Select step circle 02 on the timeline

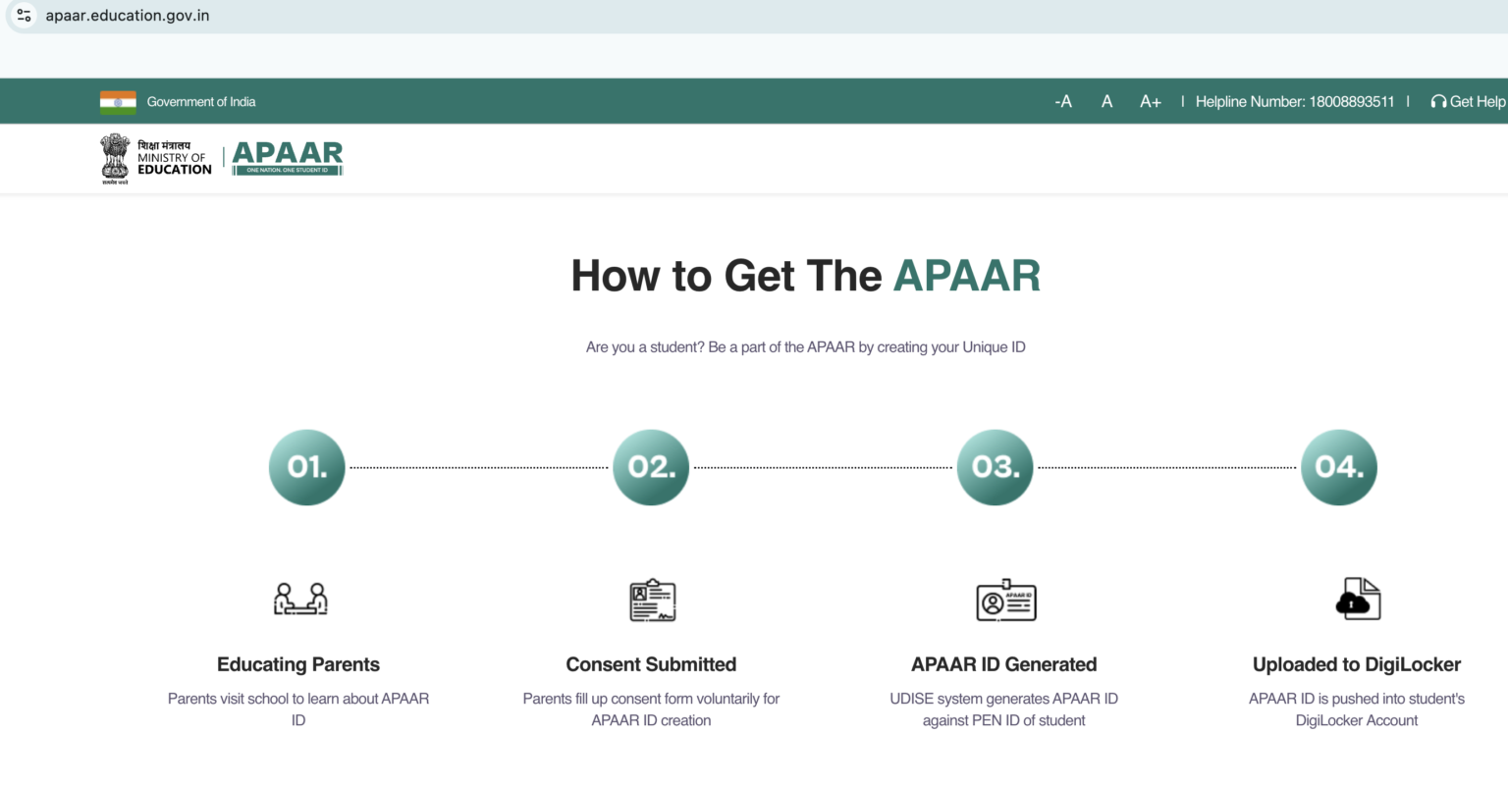(651, 467)
